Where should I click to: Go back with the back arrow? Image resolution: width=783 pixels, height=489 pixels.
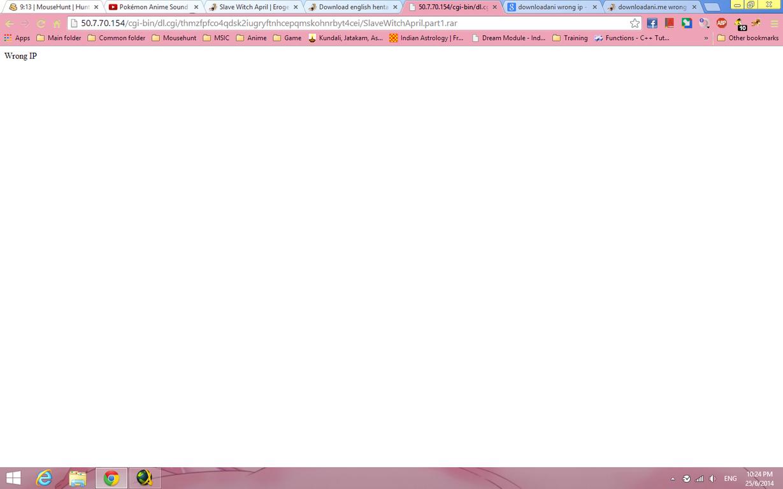pos(10,23)
